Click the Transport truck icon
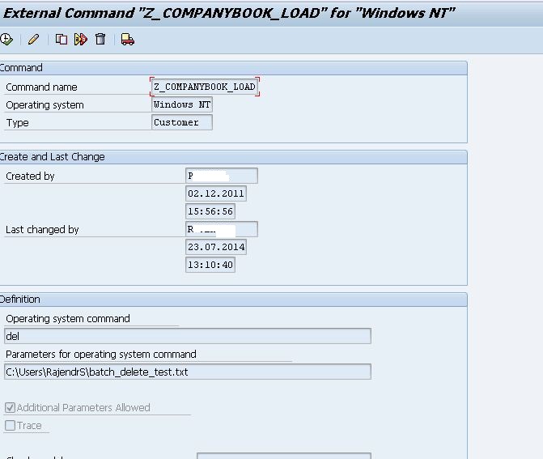 128,39
